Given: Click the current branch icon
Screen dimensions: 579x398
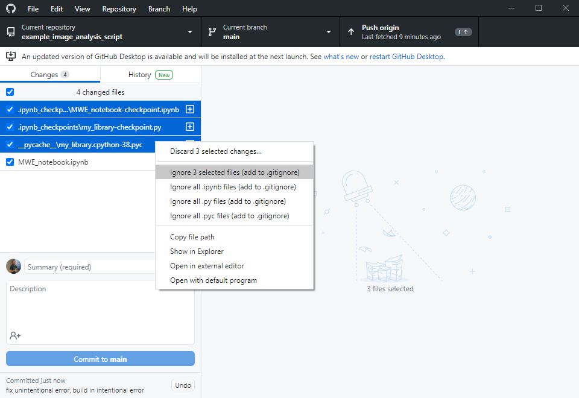Looking at the screenshot, I should coord(212,32).
